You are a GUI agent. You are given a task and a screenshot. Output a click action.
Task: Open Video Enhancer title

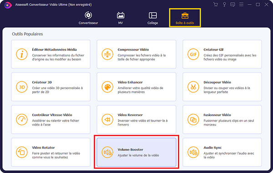tap(130, 82)
